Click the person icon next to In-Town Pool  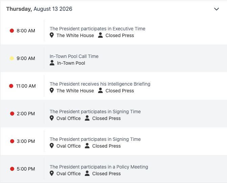pos(52,63)
